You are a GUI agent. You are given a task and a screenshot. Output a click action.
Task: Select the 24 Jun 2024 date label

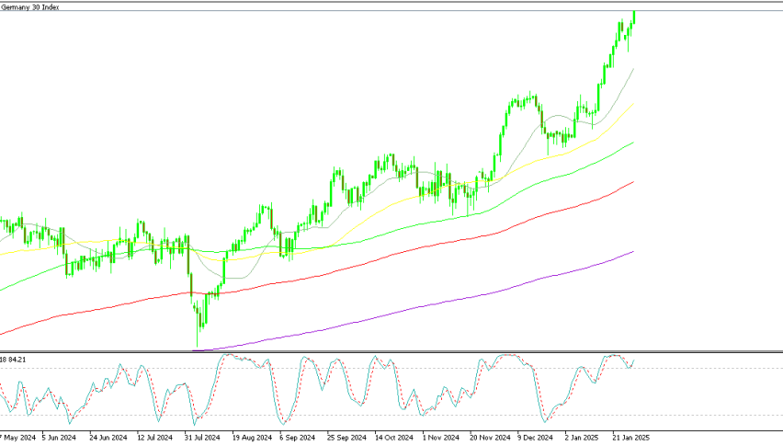(x=108, y=438)
